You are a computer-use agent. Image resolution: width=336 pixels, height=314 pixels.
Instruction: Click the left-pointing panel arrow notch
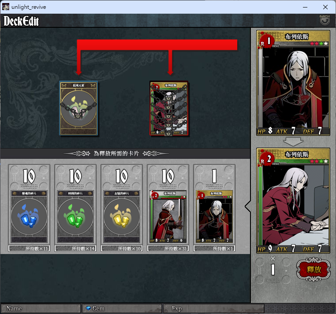click(248, 207)
